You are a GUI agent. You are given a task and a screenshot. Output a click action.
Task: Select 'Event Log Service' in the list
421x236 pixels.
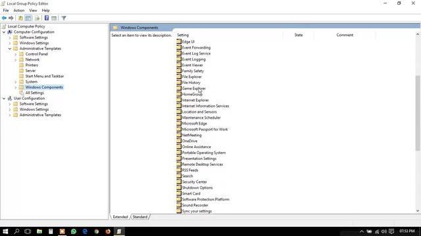pos(196,54)
